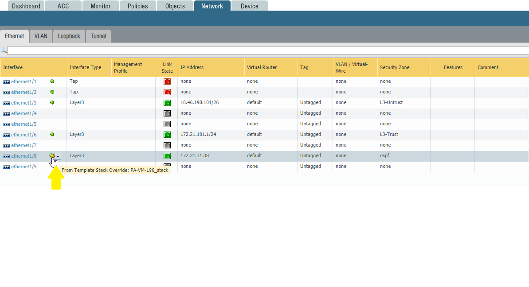The image size is (529, 287).
Task: Click the search magnifier icon
Action: click(x=4, y=50)
